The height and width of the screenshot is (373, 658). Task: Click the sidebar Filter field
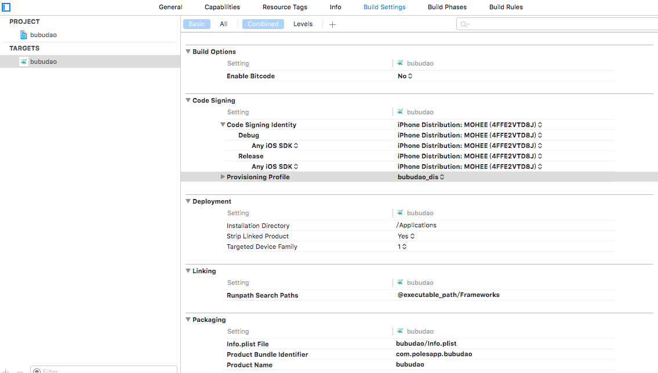[x=104, y=370]
